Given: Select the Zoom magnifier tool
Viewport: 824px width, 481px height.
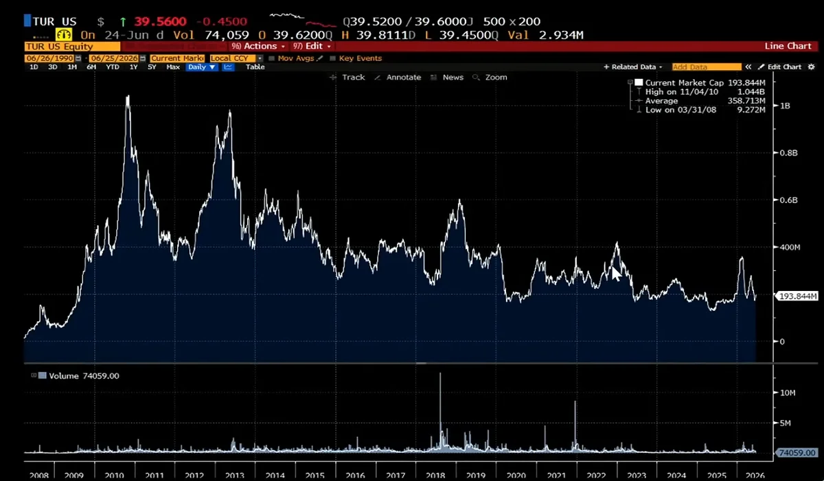Looking at the screenshot, I should [490, 78].
